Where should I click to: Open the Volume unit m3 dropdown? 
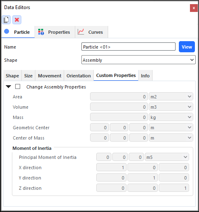click(171, 107)
